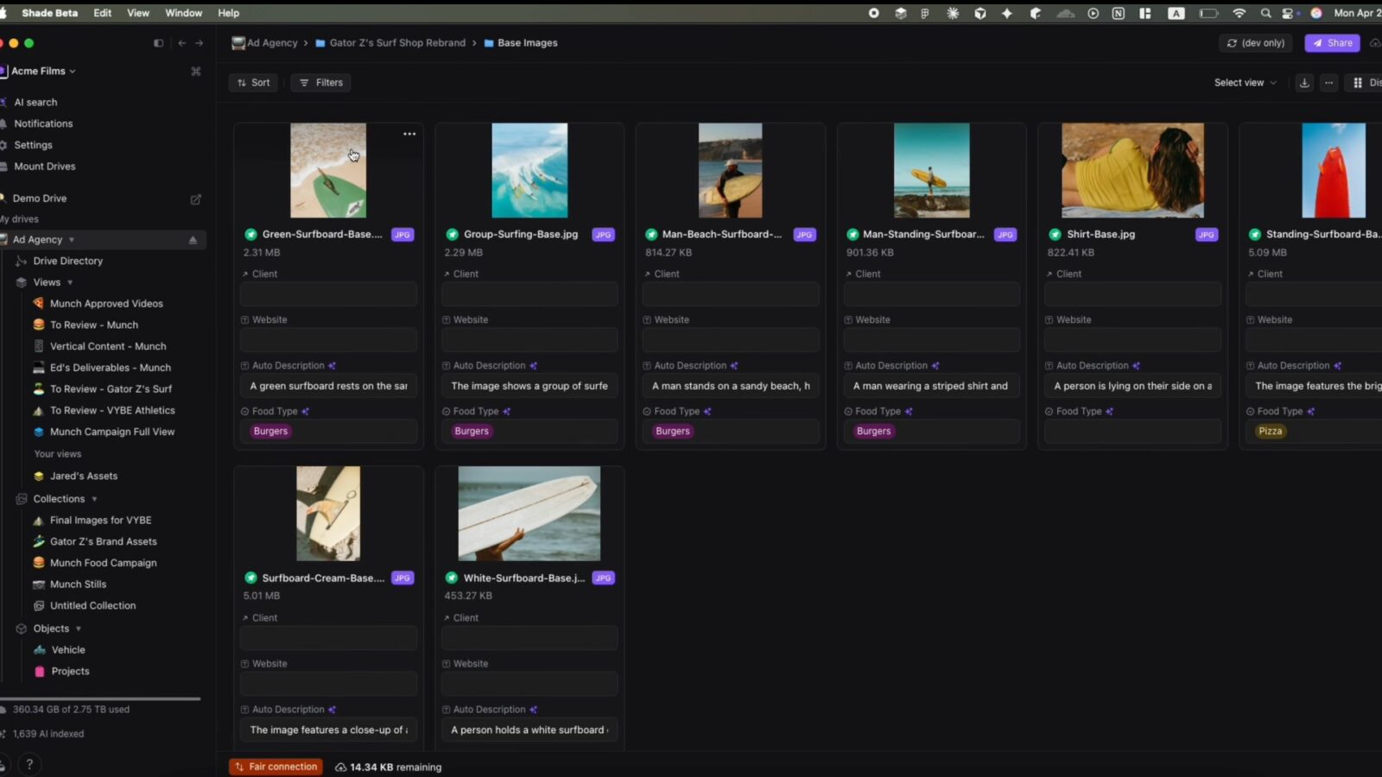1382x777 pixels.
Task: Open the toolbar more options ellipsis
Action: pos(1329,83)
